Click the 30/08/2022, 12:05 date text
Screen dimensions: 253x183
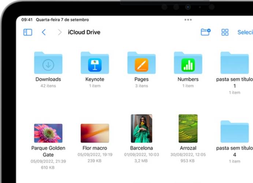point(188,154)
